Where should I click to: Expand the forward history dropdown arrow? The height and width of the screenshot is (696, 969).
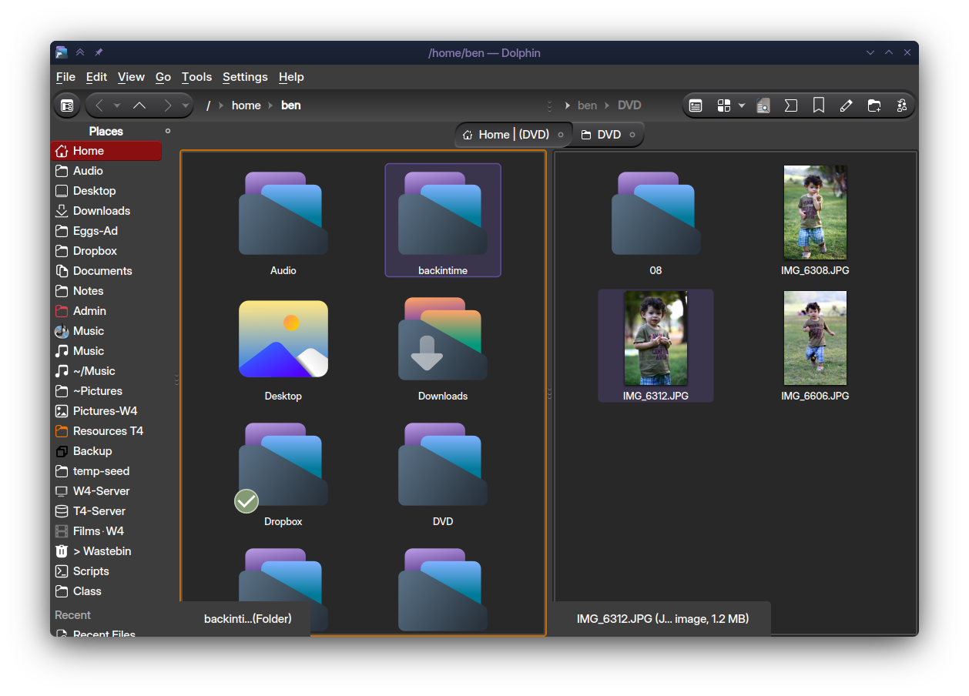pos(185,105)
